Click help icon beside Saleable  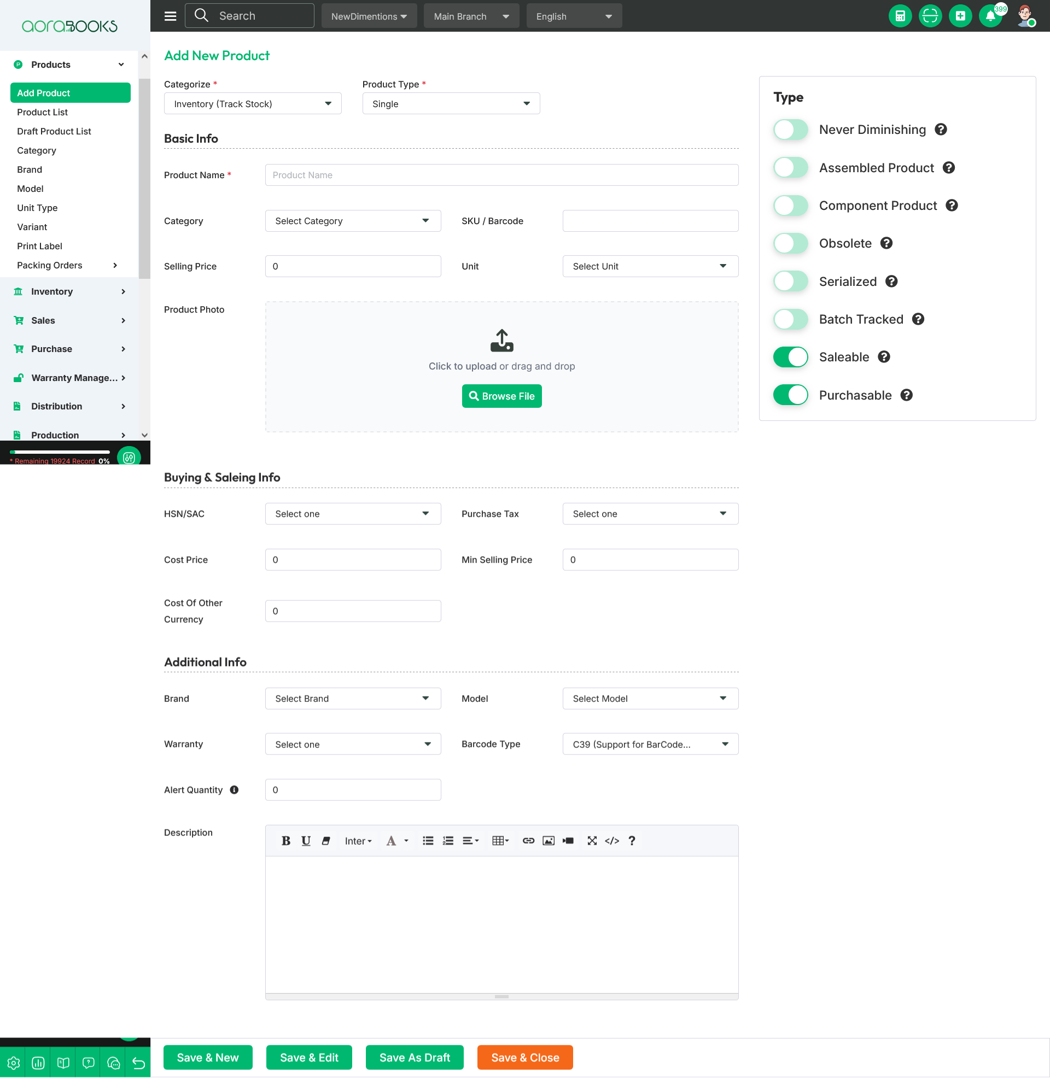(884, 357)
